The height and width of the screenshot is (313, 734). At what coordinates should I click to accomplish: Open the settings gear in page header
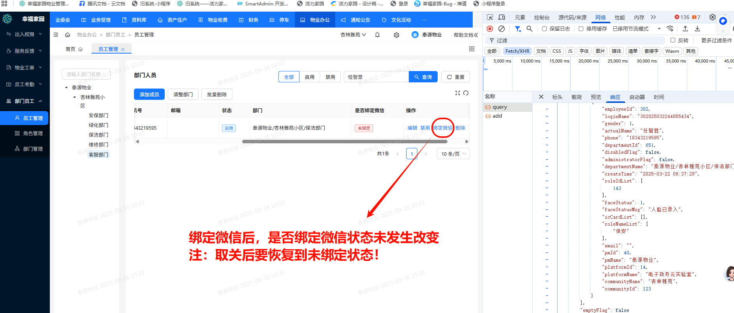396,35
